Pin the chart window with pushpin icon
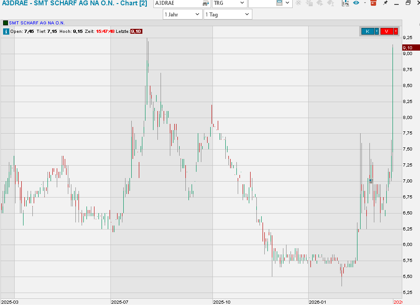 tap(385, 3)
